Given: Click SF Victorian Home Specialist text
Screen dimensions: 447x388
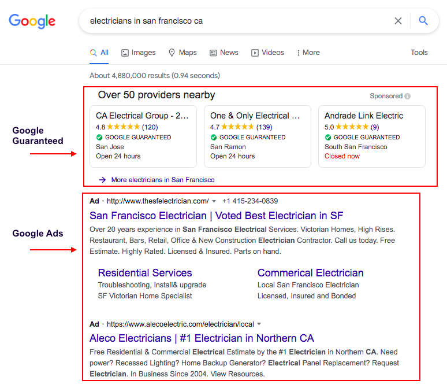Looking at the screenshot, I should point(145,296).
